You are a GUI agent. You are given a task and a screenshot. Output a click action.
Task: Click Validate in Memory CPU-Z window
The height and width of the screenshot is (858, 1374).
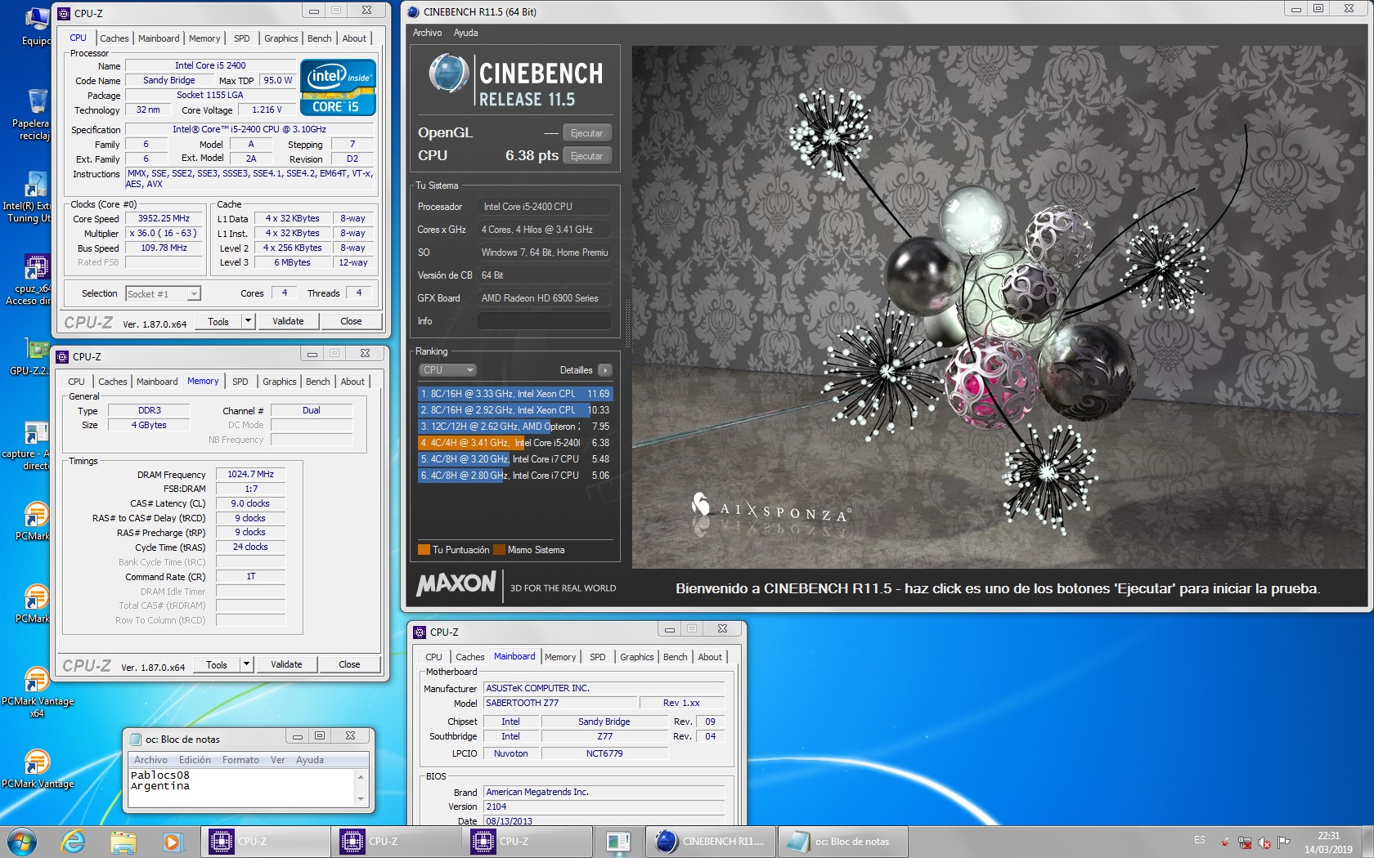286,664
